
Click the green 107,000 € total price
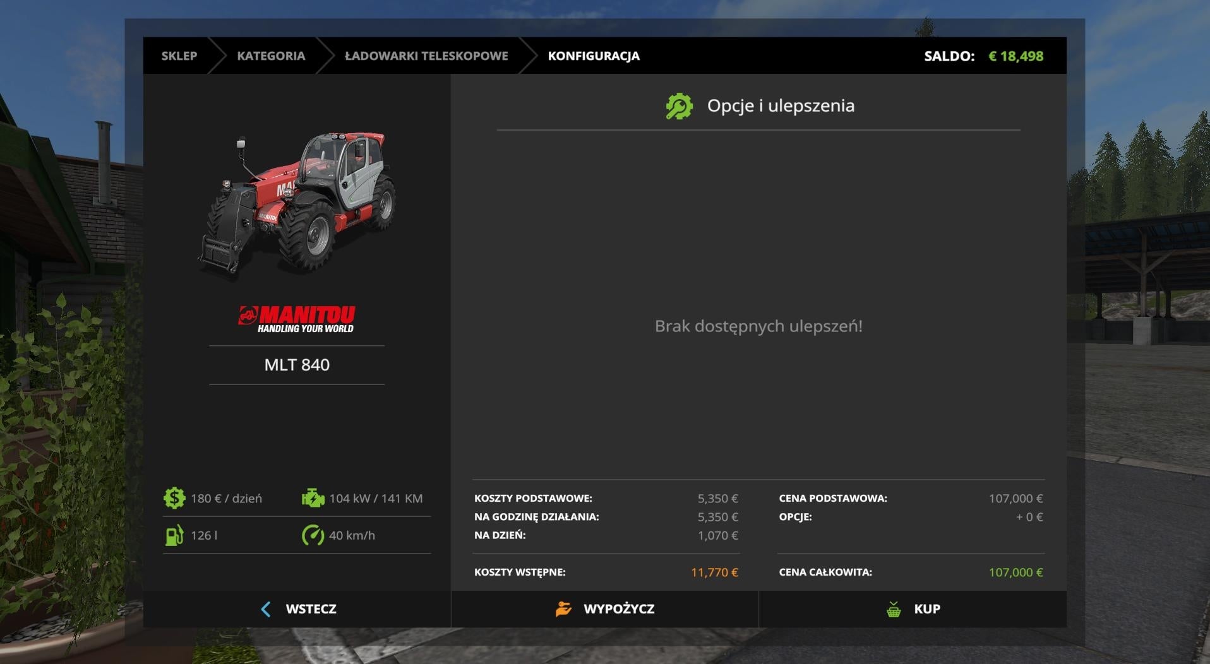(x=1016, y=572)
